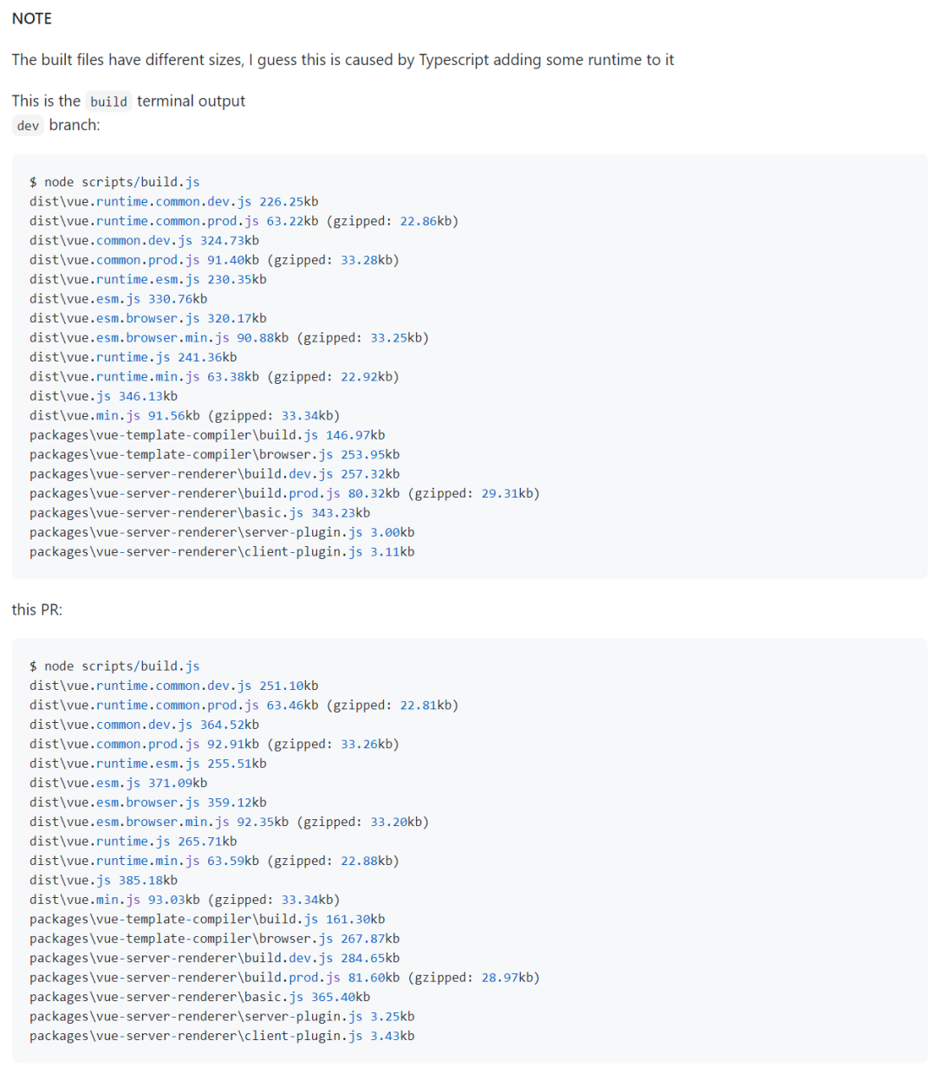Screen dimensions: 936x1067
Task: Click the node build command in dev branch block
Action: (114, 182)
